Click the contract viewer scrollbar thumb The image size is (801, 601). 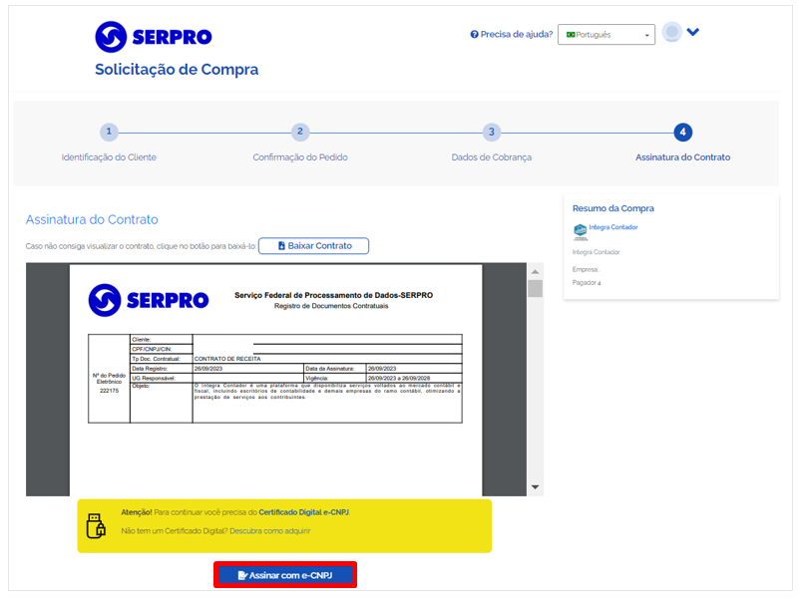pyautogui.click(x=535, y=288)
